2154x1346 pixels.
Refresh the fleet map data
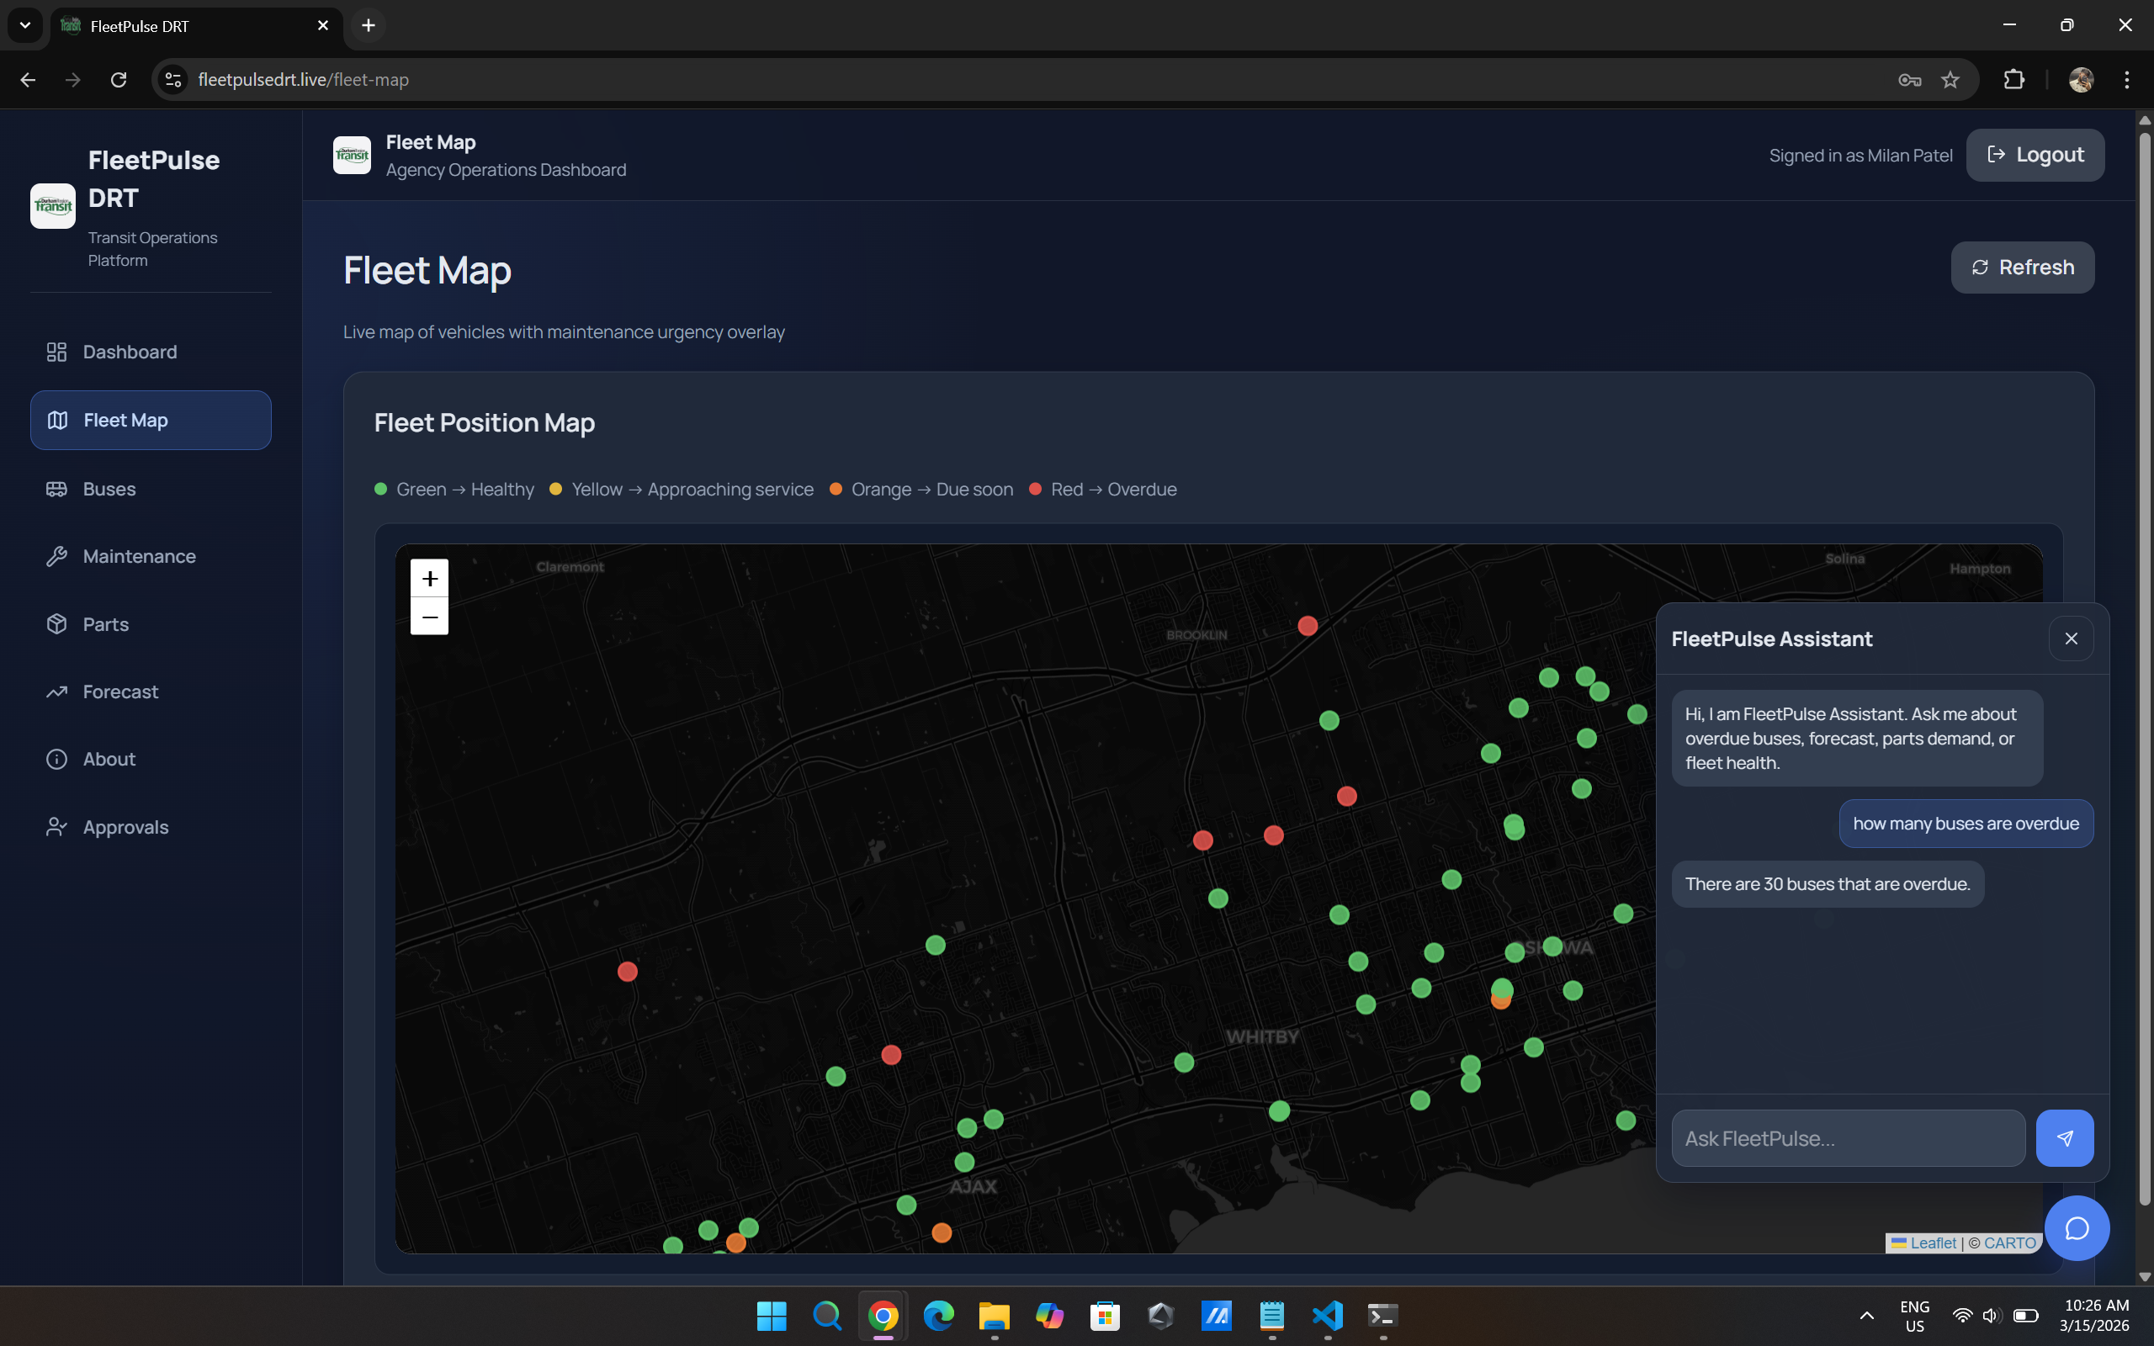(2022, 267)
